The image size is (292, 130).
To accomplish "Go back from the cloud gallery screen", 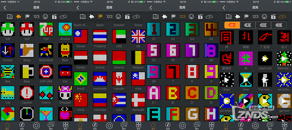I will click(224, 8).
